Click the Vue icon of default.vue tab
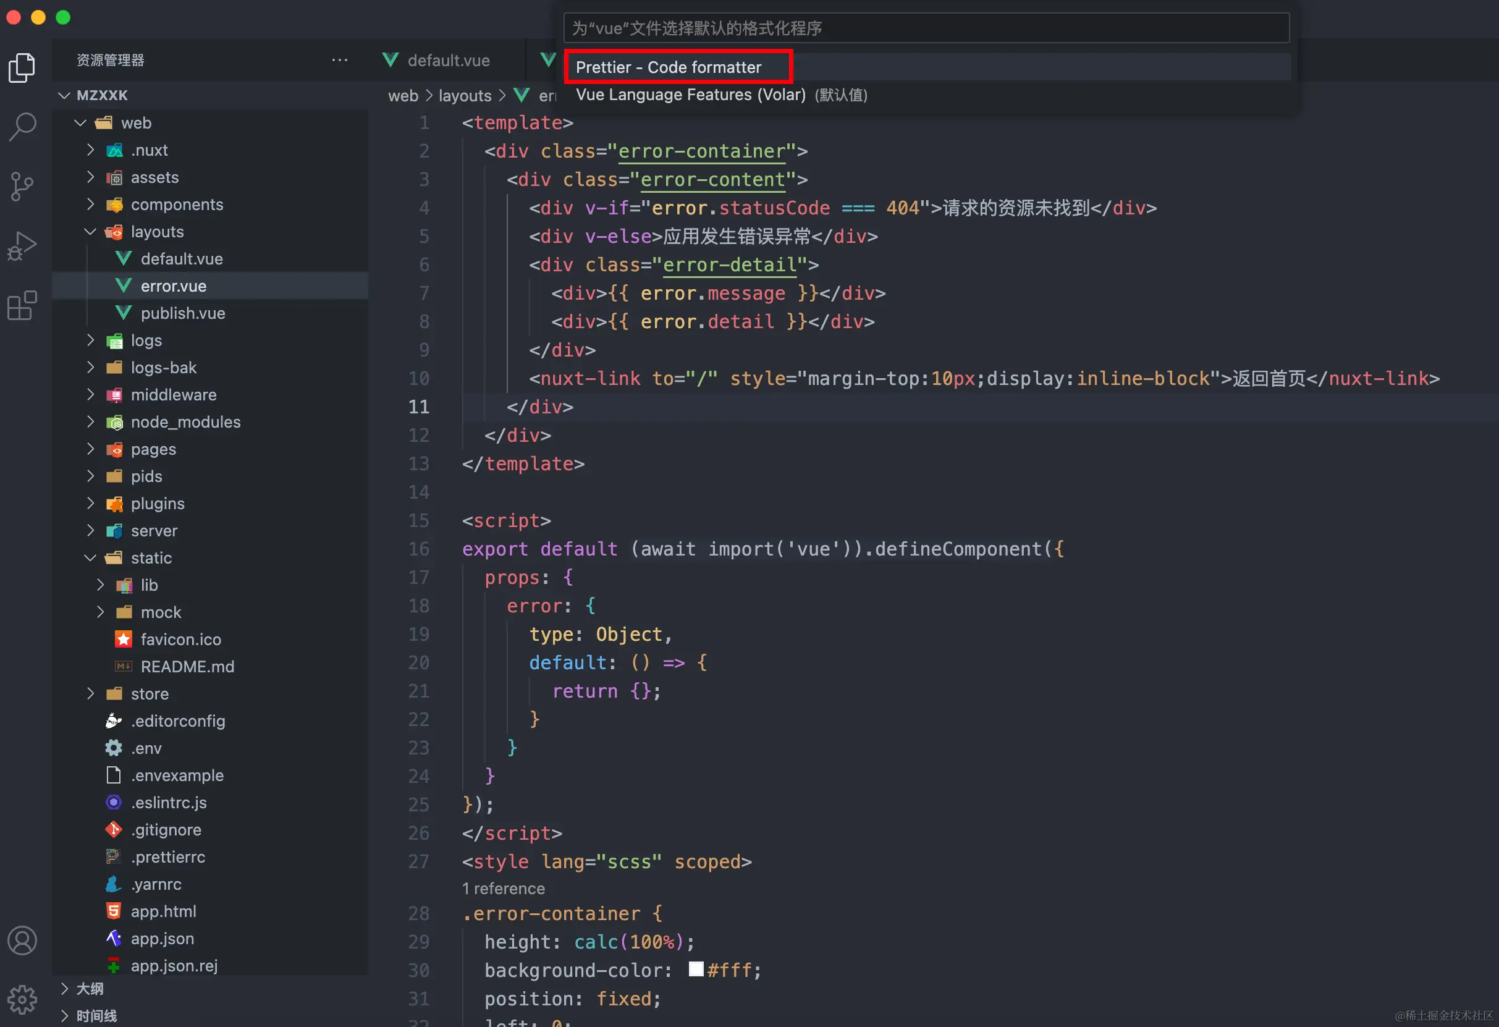The width and height of the screenshot is (1499, 1027). point(391,60)
